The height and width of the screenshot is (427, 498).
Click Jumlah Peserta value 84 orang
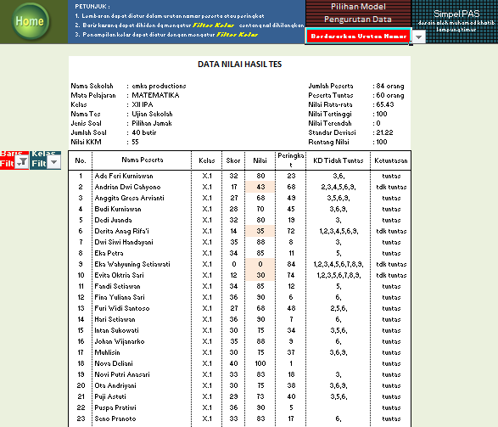click(390, 86)
